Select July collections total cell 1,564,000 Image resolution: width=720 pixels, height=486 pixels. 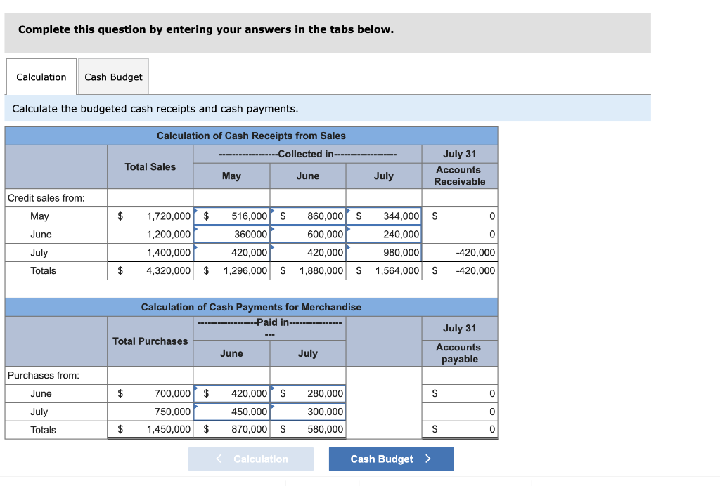coord(390,270)
